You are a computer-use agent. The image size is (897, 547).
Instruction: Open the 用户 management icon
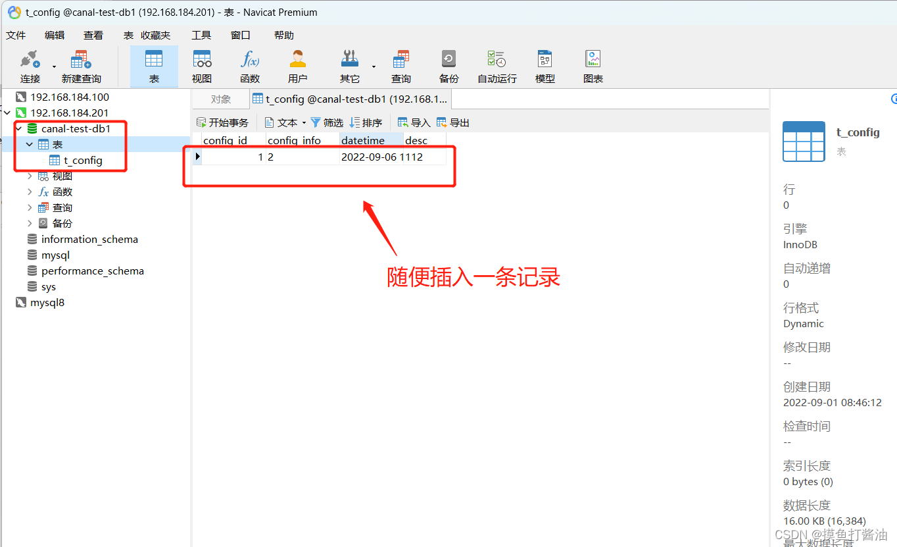(297, 66)
